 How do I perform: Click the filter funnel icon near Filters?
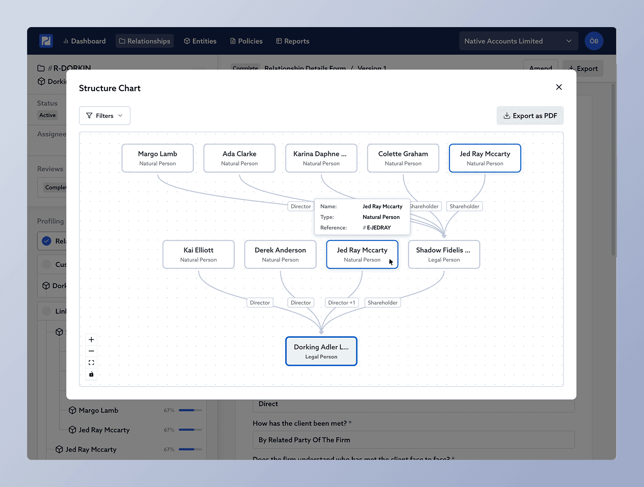pos(89,115)
